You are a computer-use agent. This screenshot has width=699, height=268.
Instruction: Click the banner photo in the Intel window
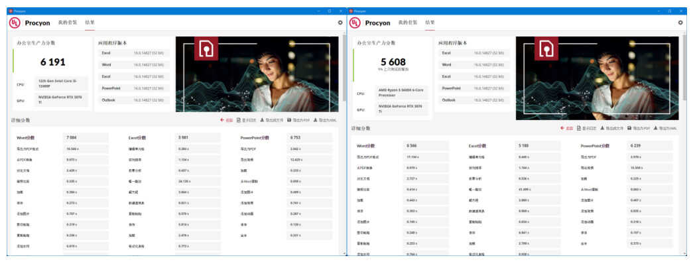pos(257,74)
